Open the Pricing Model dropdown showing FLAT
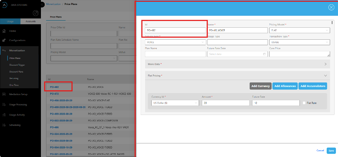The image size is (338, 157). pyautogui.click(x=298, y=30)
